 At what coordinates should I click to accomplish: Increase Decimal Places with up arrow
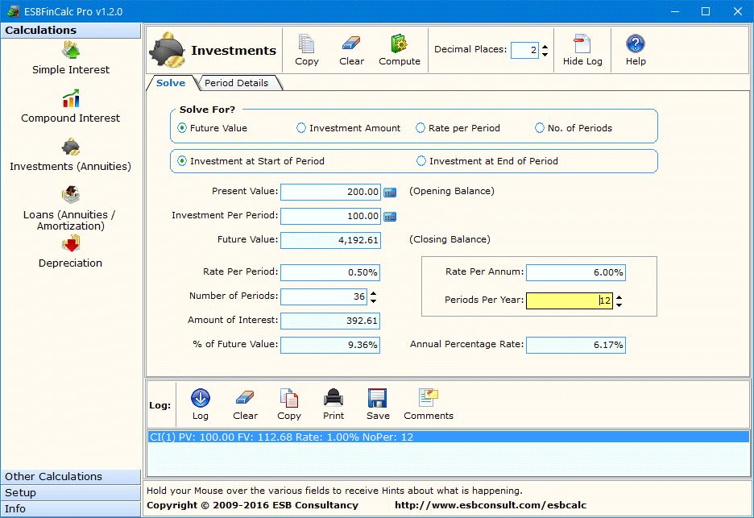[x=545, y=47]
